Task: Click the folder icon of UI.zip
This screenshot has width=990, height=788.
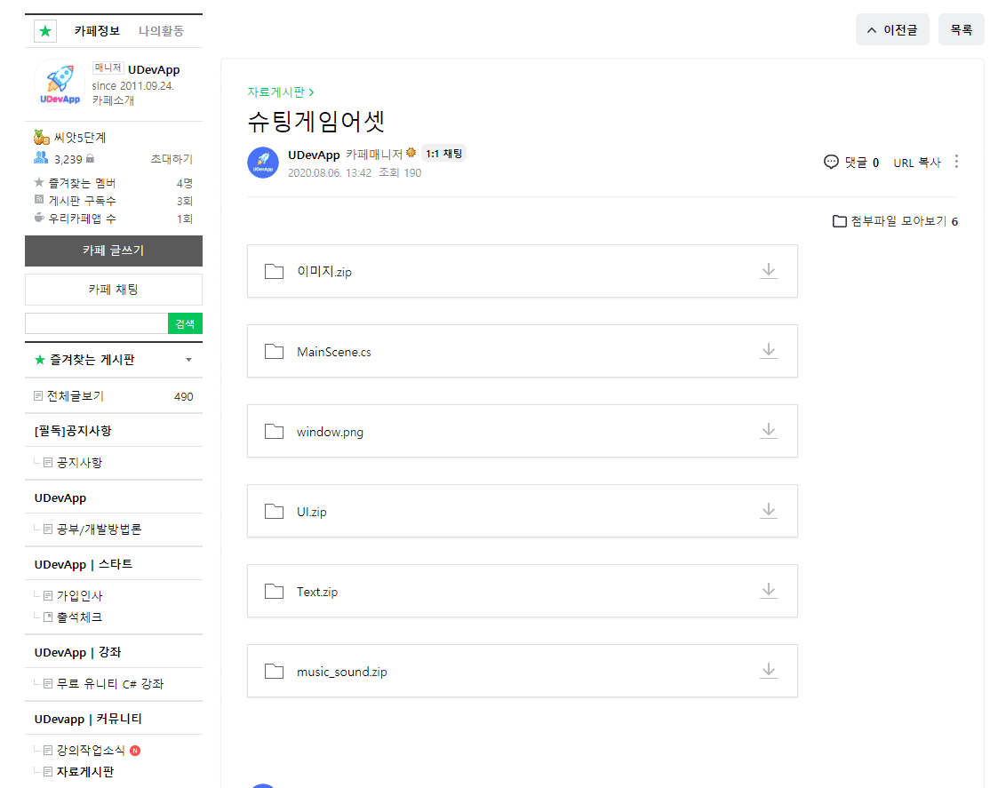Action: click(274, 512)
